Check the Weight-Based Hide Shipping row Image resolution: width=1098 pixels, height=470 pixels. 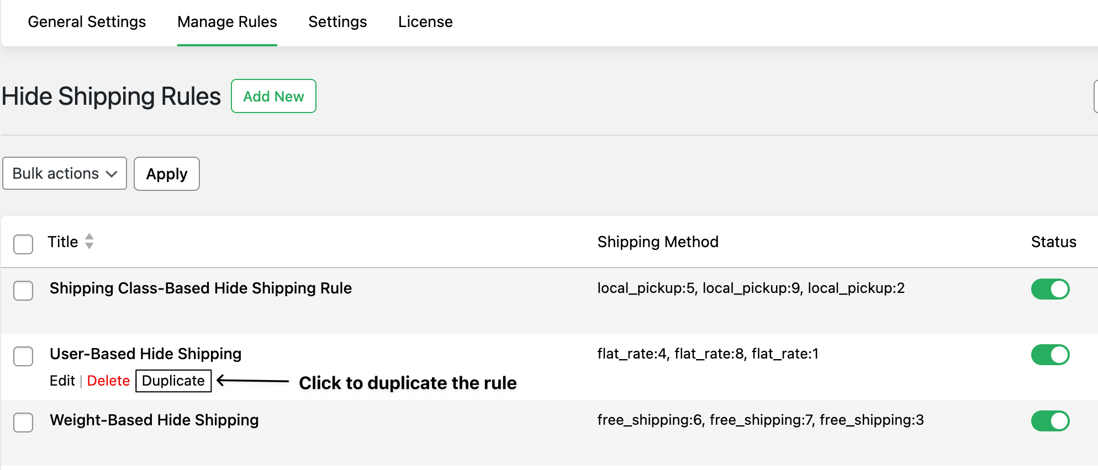click(23, 423)
